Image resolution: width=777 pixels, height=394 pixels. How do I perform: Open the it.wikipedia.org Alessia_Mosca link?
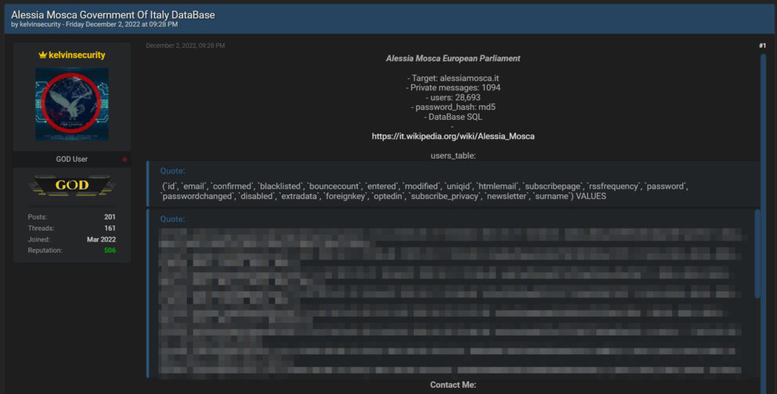click(453, 137)
